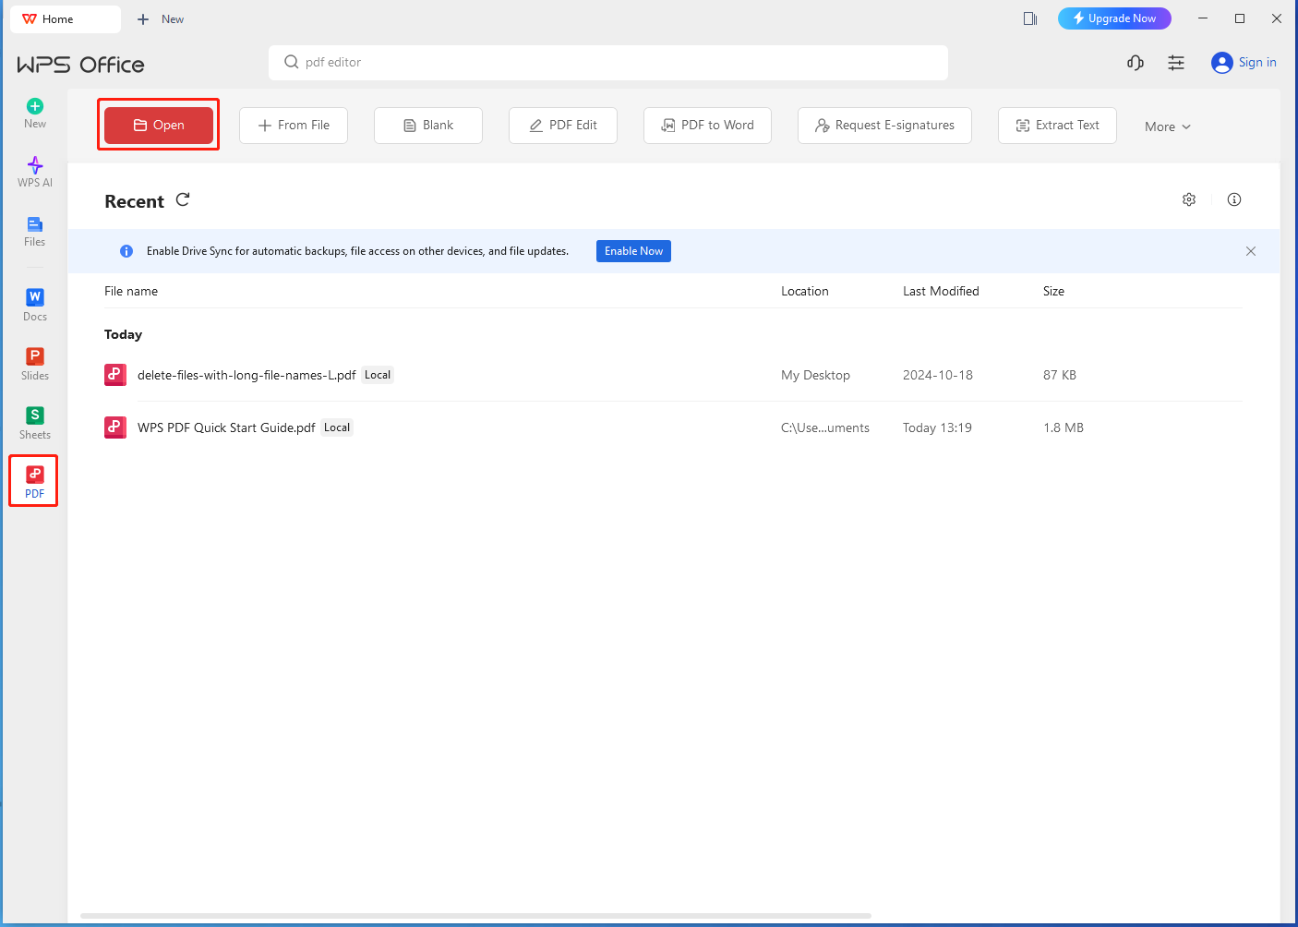The image size is (1298, 927).
Task: Refresh the Recent list
Action: click(x=183, y=199)
